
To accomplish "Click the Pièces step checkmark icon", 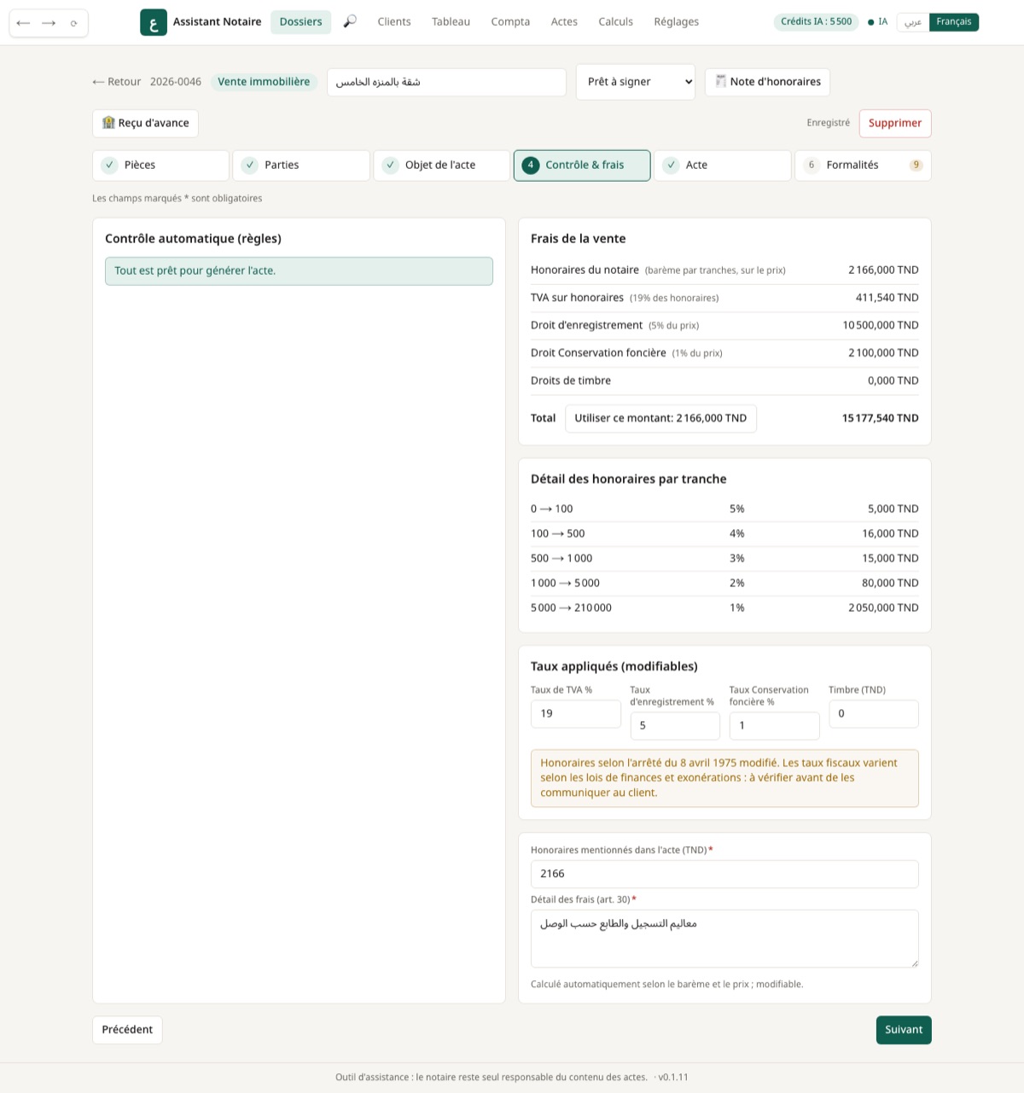I will 109,166.
